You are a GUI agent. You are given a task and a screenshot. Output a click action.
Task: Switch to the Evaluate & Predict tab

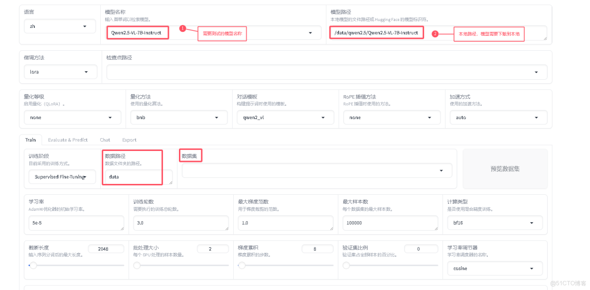(68, 140)
